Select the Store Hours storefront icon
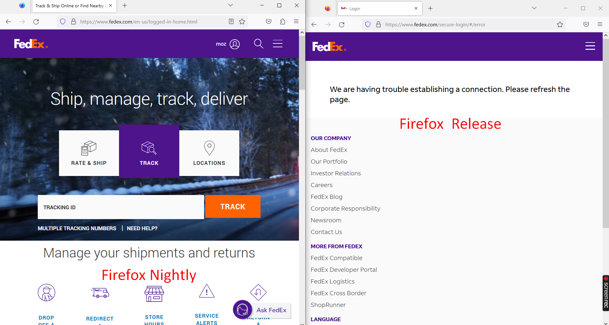609x325 pixels. pos(154,293)
